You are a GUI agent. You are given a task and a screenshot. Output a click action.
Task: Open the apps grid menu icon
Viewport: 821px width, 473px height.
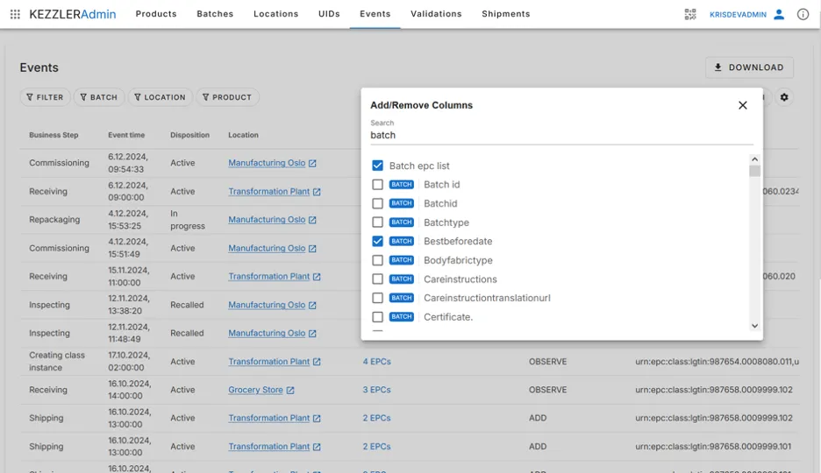point(15,14)
